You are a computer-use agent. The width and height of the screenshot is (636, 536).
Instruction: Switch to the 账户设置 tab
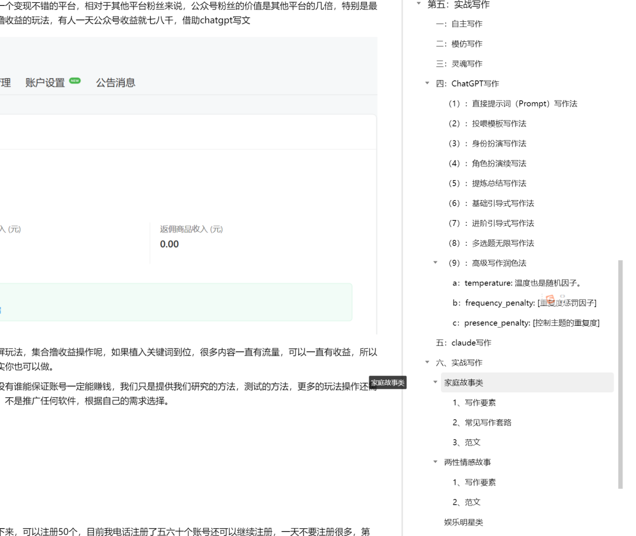pyautogui.click(x=45, y=83)
